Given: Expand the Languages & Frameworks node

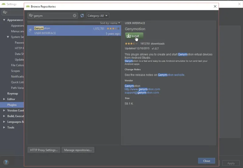Looking at the screenshot, I should click(x=4, y=122).
